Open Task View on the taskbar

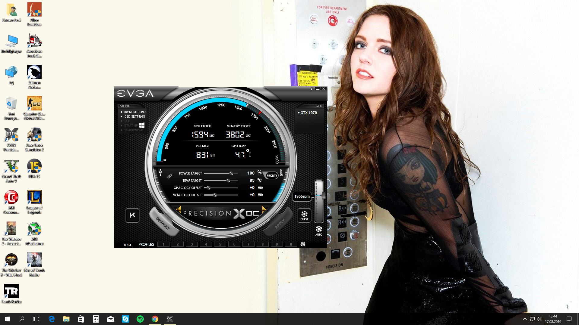tap(36, 319)
